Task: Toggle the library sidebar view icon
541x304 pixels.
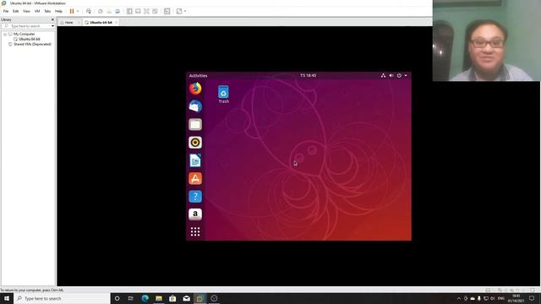Action: [x=129, y=11]
